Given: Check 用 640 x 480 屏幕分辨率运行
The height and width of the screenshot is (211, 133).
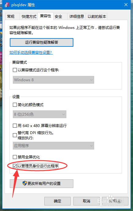Looking at the screenshot, I should (15, 126).
